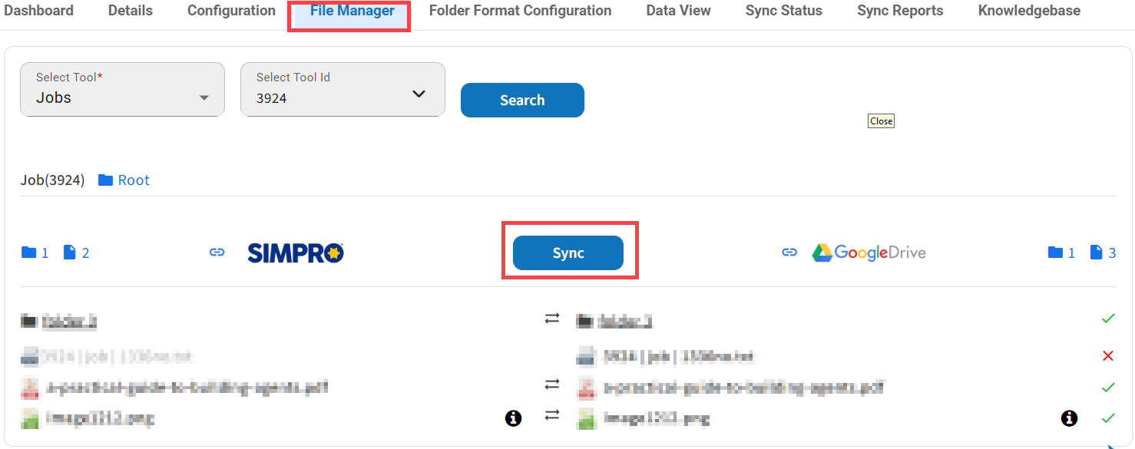Image resolution: width=1135 pixels, height=449 pixels.
Task: Click the folder icon beside Root
Action: 106,180
